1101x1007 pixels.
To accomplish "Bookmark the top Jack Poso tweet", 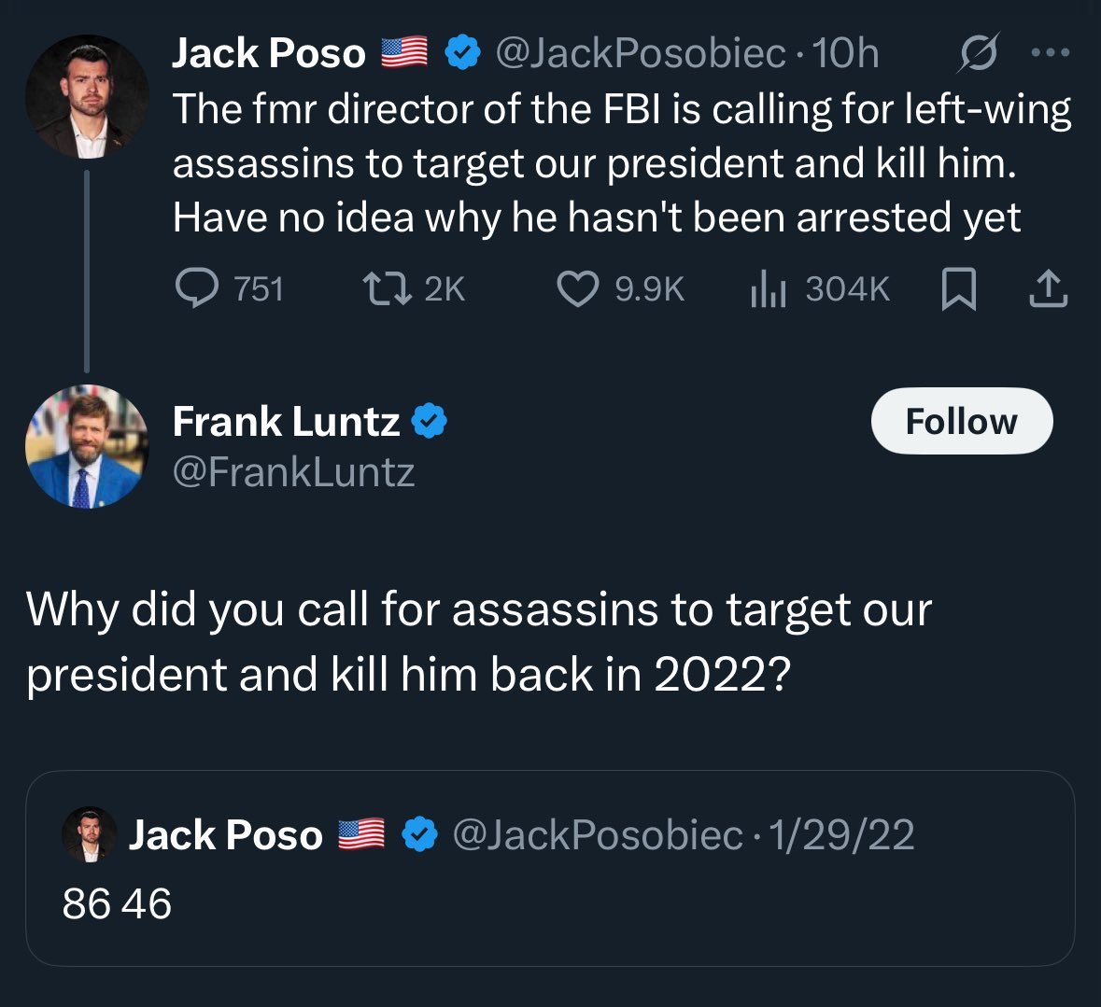I will tap(958, 289).
